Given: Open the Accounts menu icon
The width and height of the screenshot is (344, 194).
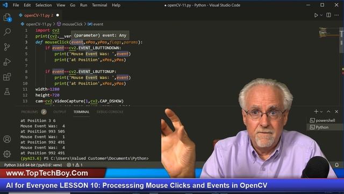Looking at the screenshot, I should click(x=7, y=139).
